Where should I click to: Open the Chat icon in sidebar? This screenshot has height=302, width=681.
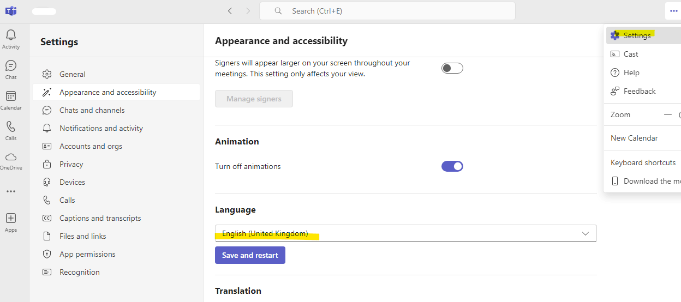pos(11,67)
